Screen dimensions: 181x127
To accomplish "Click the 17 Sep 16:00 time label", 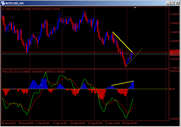I will click(112, 123).
